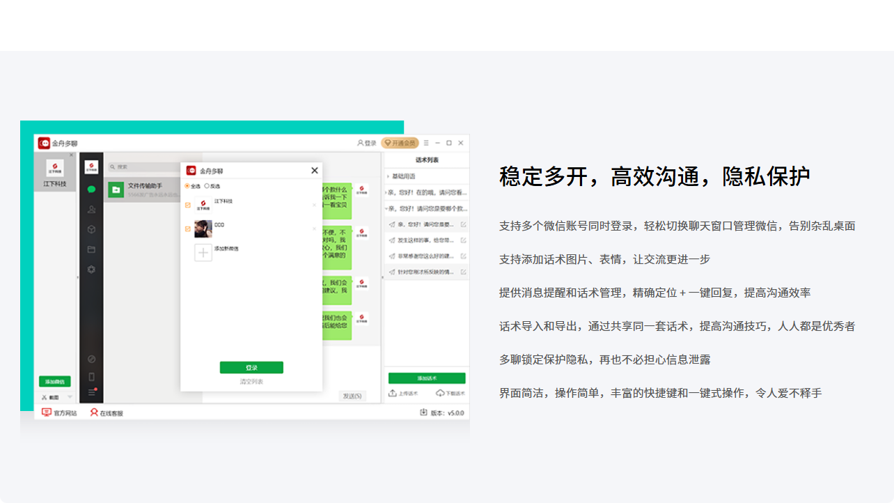The width and height of the screenshot is (894, 503).
Task: Collapse the 亲，您好！请问您是要哪个款 group
Action: pyautogui.click(x=386, y=208)
